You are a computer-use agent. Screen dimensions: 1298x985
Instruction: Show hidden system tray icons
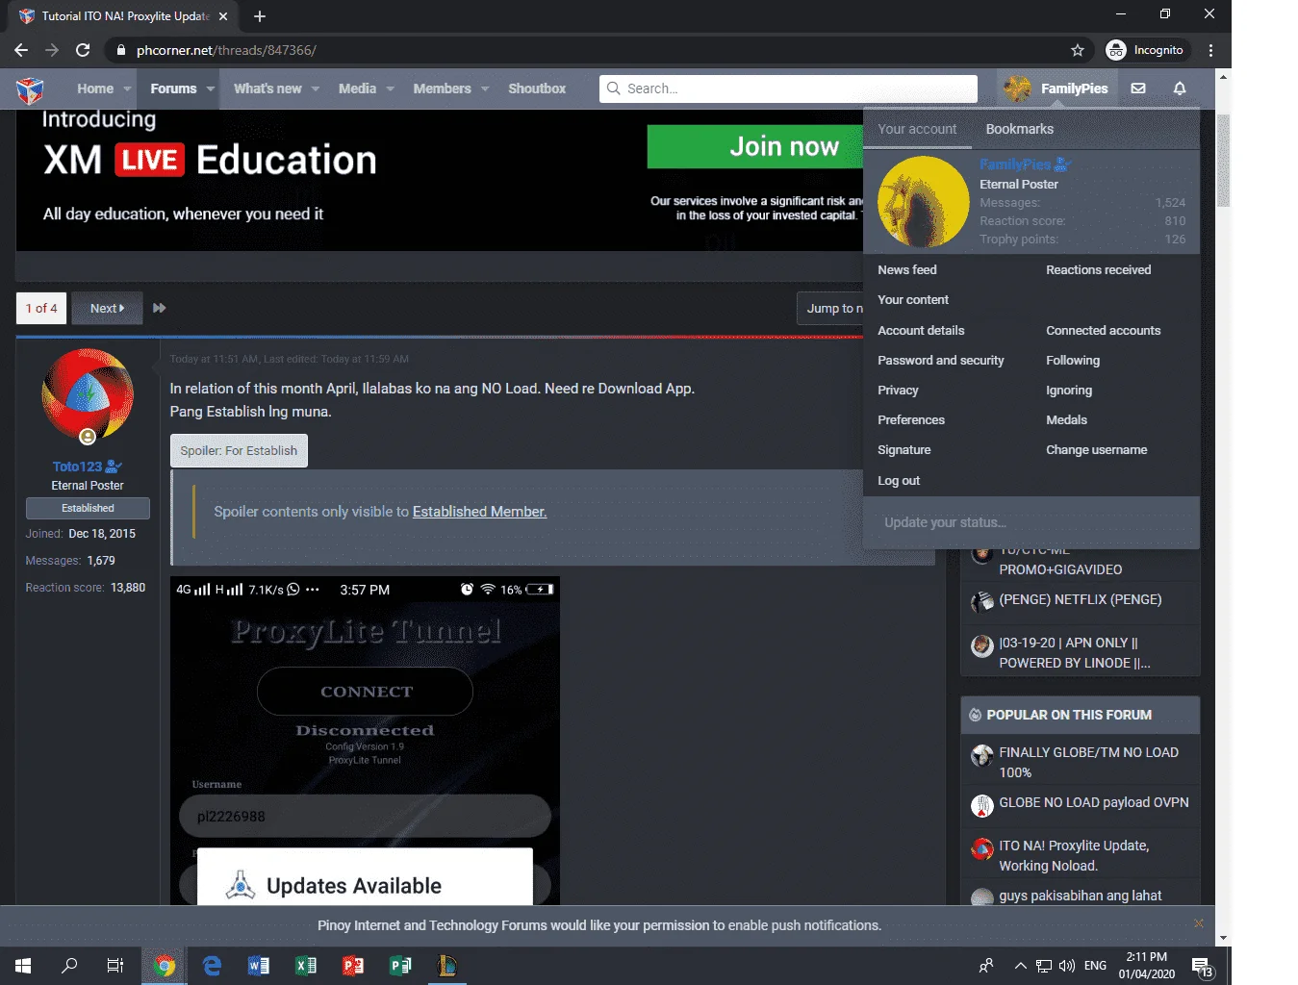tap(1020, 966)
